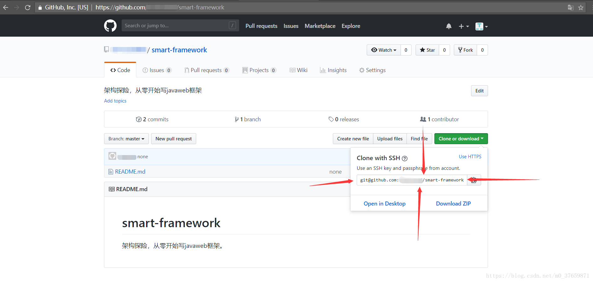
Task: Click the committer avatar in commit row
Action: click(x=112, y=156)
